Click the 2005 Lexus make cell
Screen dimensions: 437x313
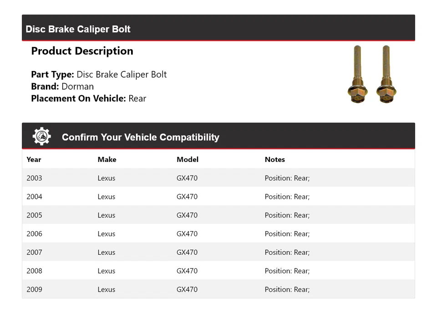pyautogui.click(x=106, y=215)
